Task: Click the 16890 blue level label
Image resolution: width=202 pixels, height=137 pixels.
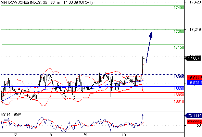Action: (x=179, y=89)
